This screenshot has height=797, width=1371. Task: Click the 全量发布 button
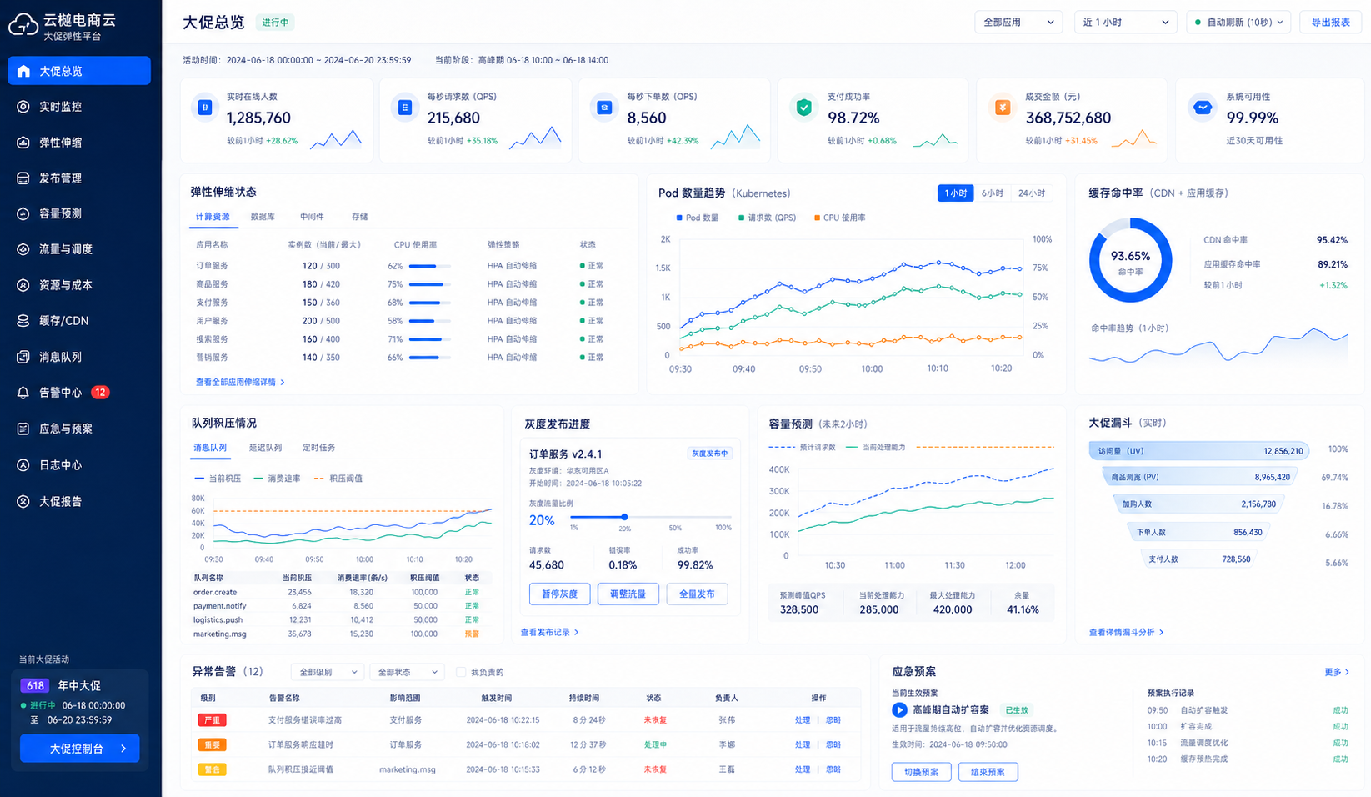pos(697,594)
